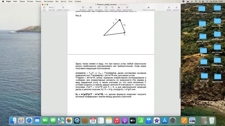225x126 pixels.
Task: Select the Математика desktop folder
Action: (204, 77)
